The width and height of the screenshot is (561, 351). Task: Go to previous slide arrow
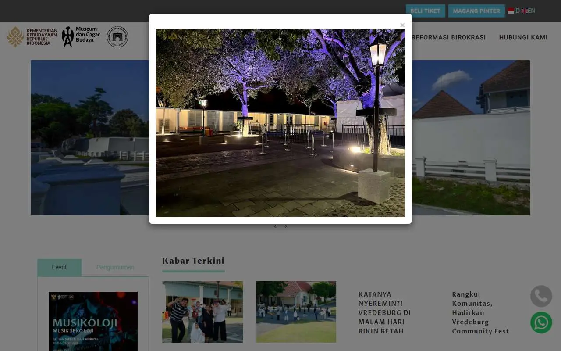tap(275, 226)
